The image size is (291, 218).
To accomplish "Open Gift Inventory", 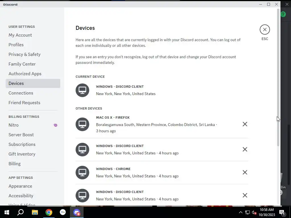I will coord(33,154).
